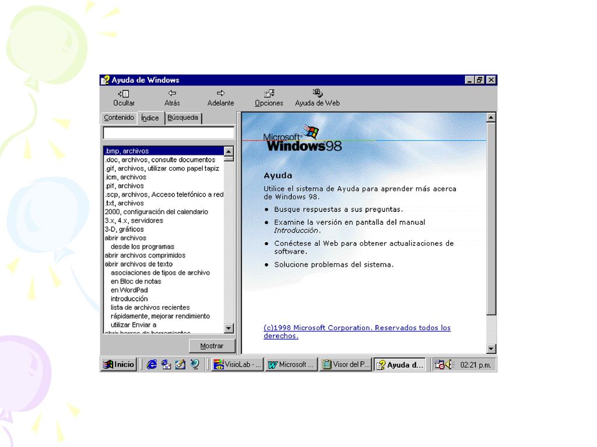Select '.pif, archivos' index entry
Viewport: 597px width, 447px height.
(164, 186)
